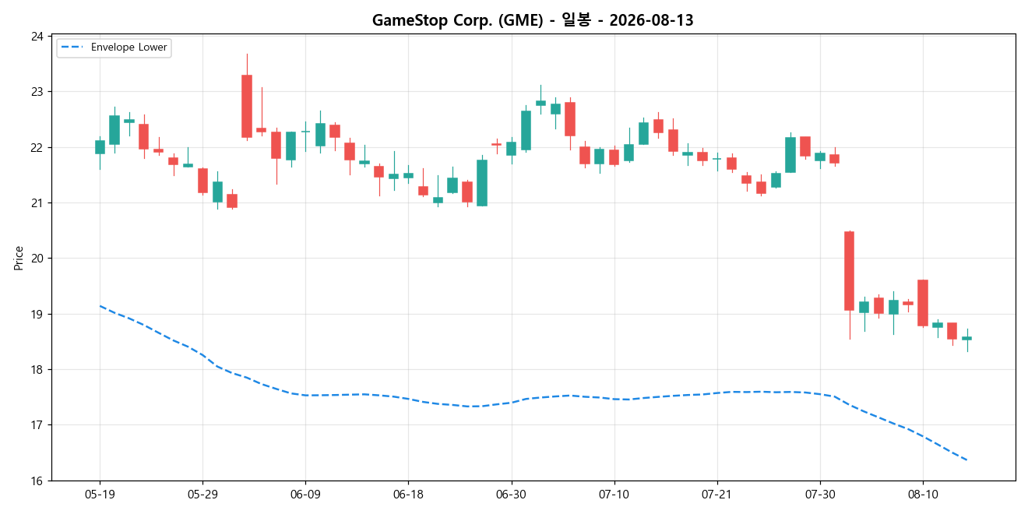Click the 24 y-axis tick label

click(37, 36)
